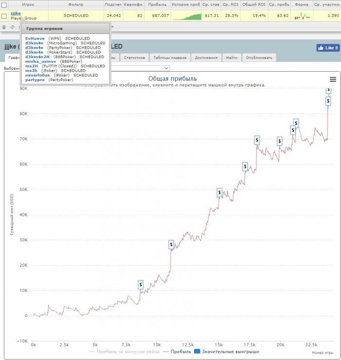Open the d3km4n2H 888Poker link

coord(37,57)
